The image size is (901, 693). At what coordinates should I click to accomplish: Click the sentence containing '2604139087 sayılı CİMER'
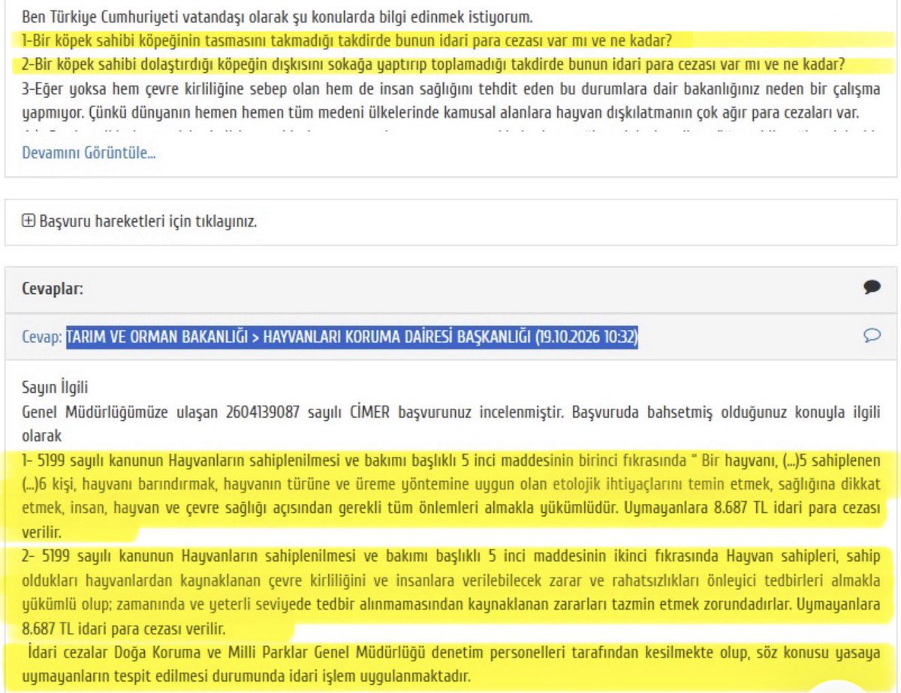click(450, 423)
